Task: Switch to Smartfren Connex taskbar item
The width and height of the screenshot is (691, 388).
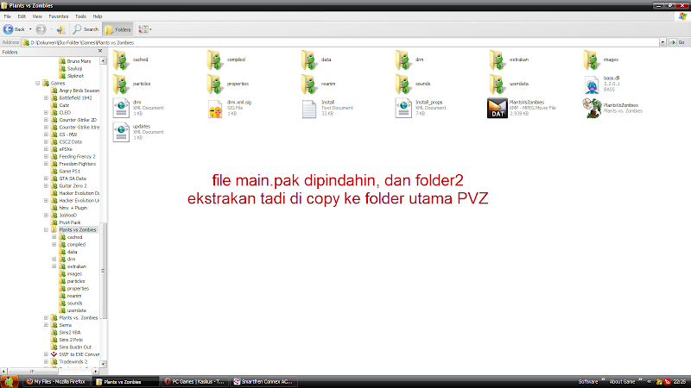Action: 263,382
